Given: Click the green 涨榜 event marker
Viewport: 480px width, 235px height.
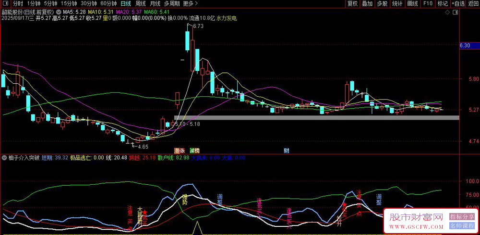Looking at the screenshot, I should 194,151.
